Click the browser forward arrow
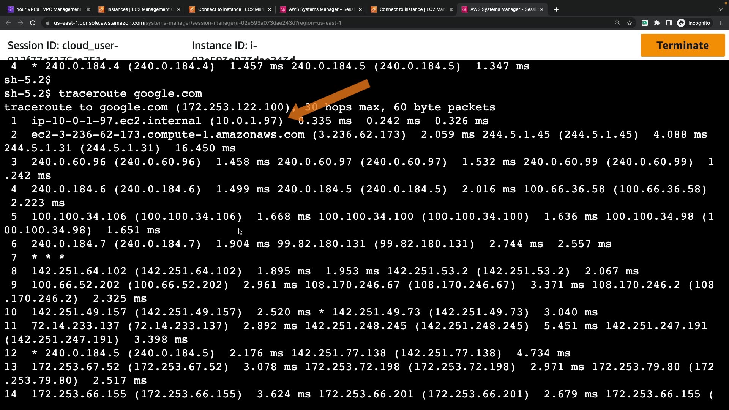 tap(21, 23)
